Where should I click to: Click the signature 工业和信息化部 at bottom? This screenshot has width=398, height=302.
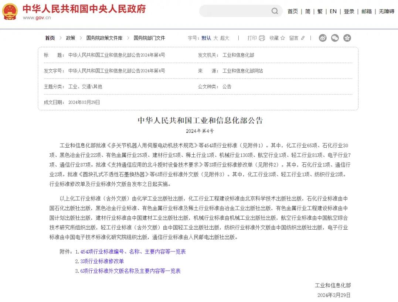tap(333, 285)
